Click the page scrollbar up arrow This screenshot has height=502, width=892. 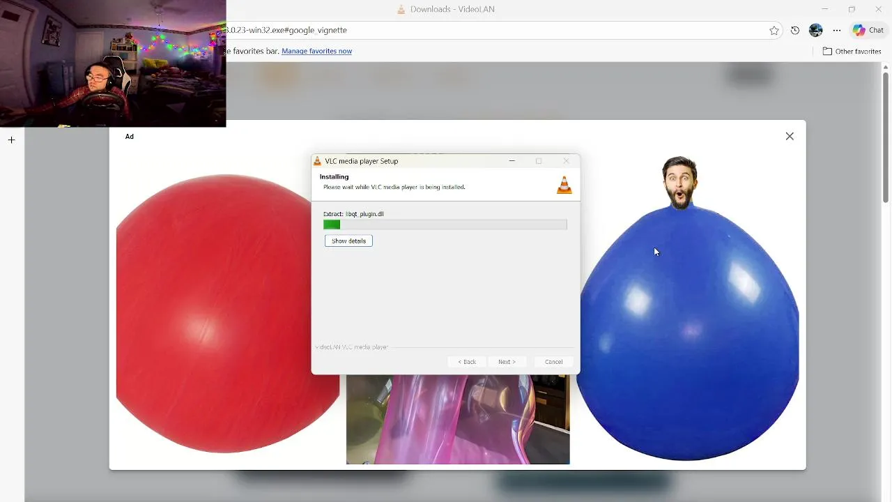886,67
